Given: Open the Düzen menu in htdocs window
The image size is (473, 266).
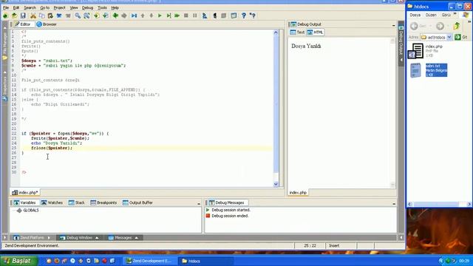Looking at the screenshot, I should tap(431, 15).
